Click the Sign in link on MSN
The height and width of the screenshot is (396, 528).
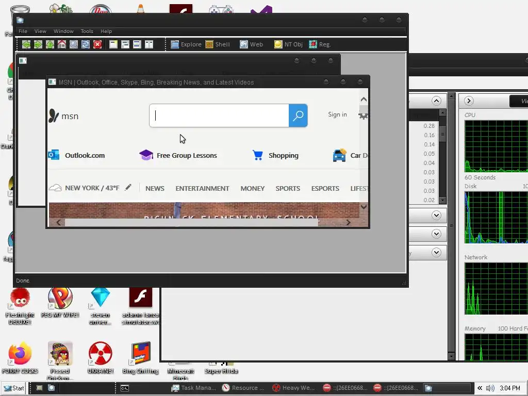[x=337, y=114]
